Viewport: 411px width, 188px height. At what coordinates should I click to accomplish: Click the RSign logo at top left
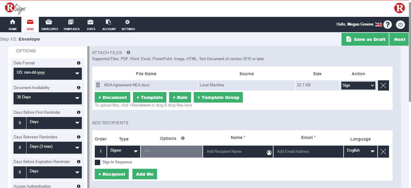(16, 8)
